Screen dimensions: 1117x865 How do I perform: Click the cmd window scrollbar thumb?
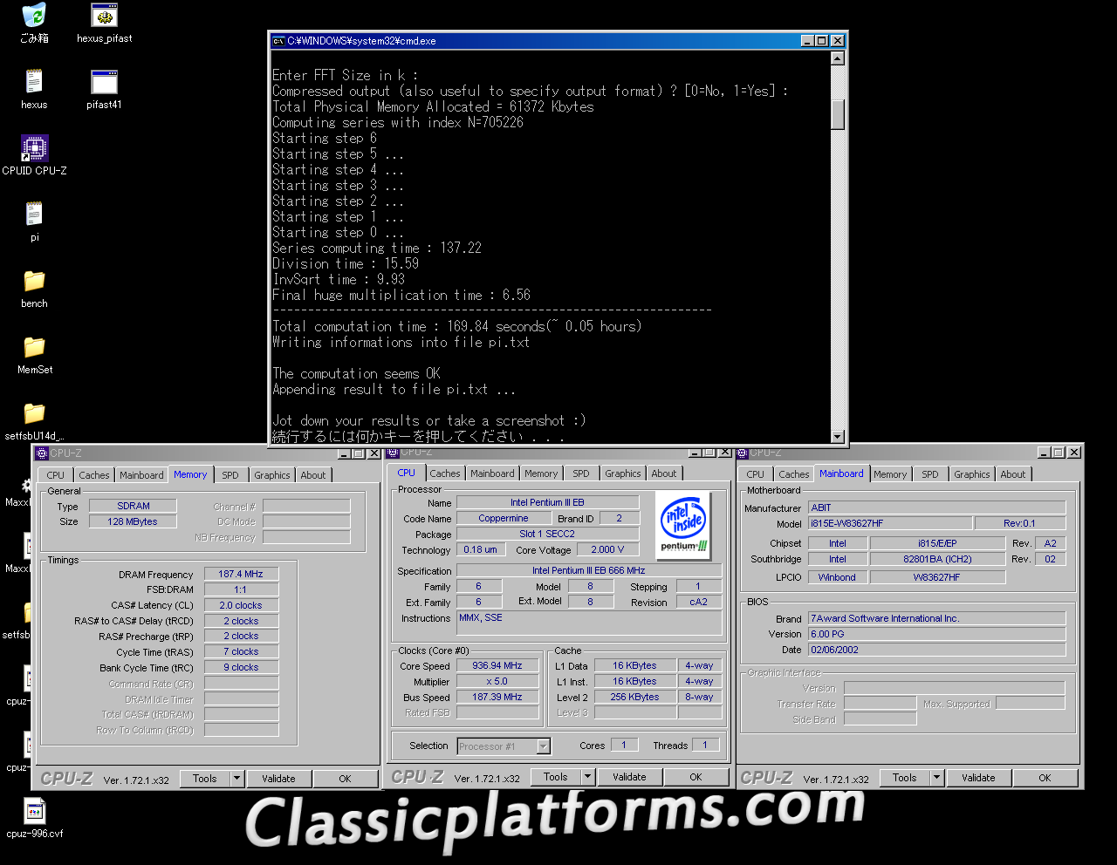coord(838,114)
